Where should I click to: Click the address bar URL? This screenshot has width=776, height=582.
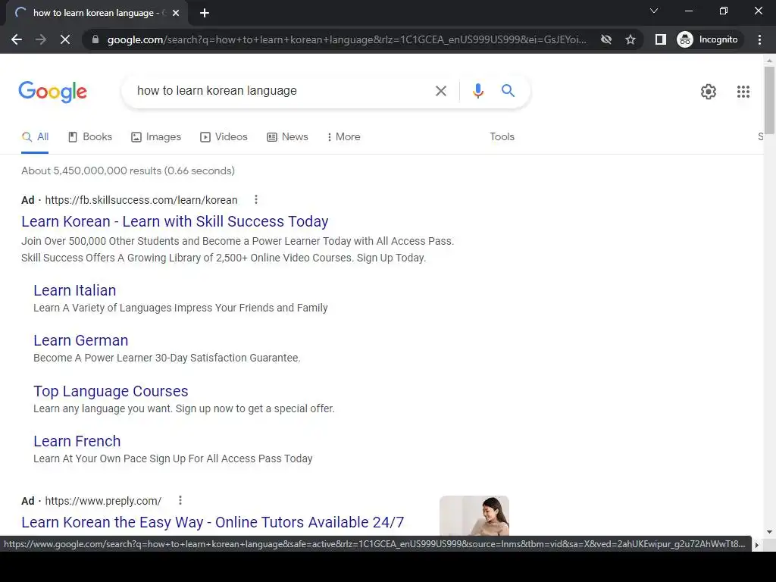(x=346, y=39)
